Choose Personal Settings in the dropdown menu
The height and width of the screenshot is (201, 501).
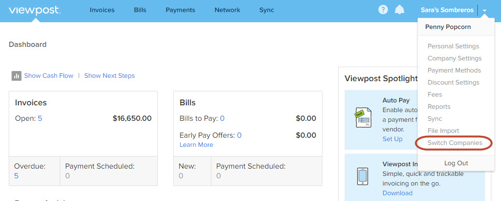453,46
